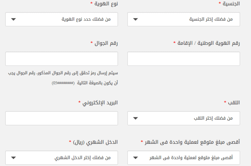251x166 pixels.
Task: Focus the national ID / Iqama number field
Action: 184,58
